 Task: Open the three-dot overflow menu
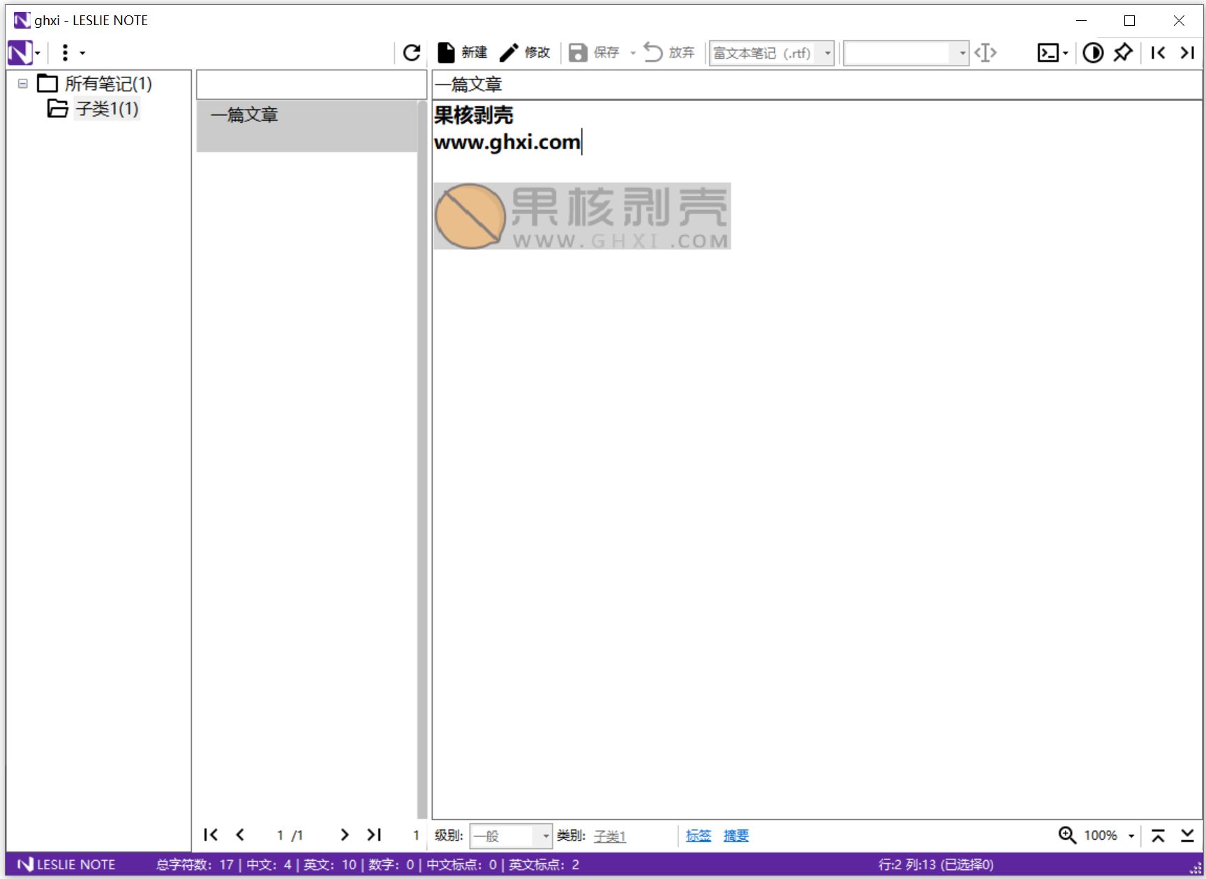pos(66,52)
